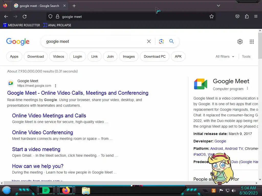262x196 pixels.
Task: Filter results by Login
Action: coord(78,56)
